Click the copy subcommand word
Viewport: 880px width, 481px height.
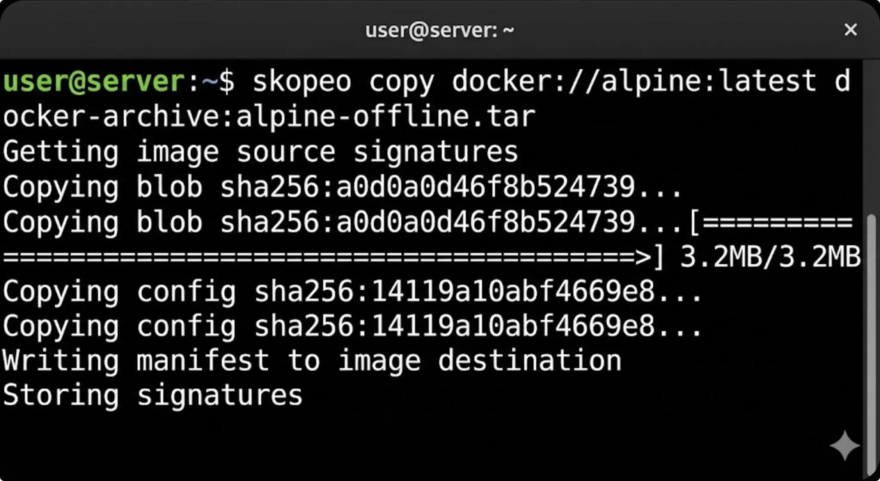click(x=401, y=82)
